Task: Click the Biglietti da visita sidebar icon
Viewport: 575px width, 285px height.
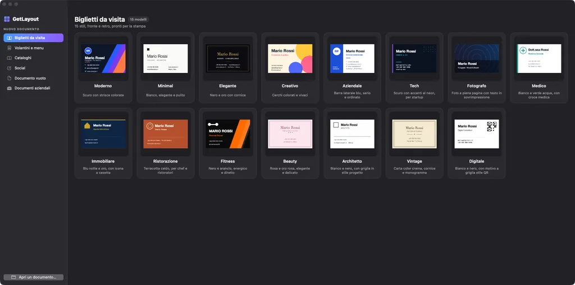Action: (10, 38)
